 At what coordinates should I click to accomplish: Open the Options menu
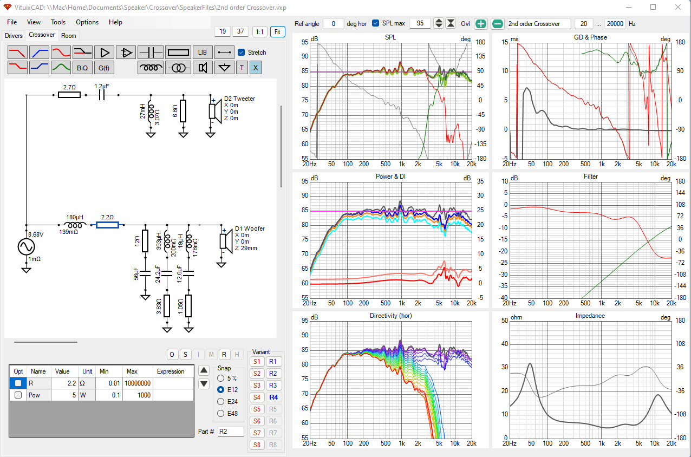[x=87, y=22]
